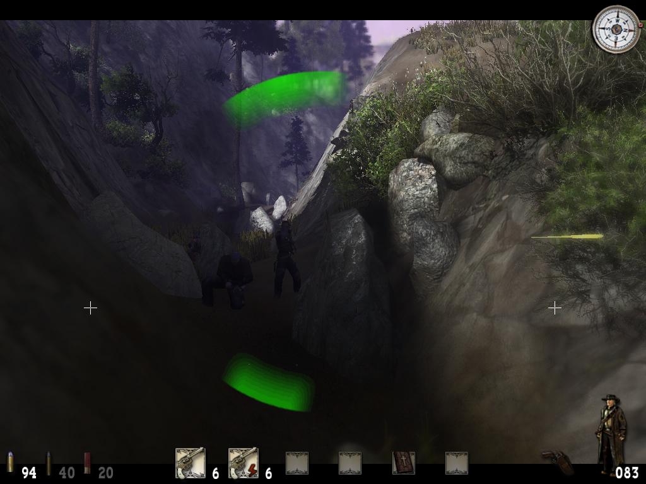The image size is (646, 484).
Task: Click the pistol ammo count 94
Action: [29, 473]
